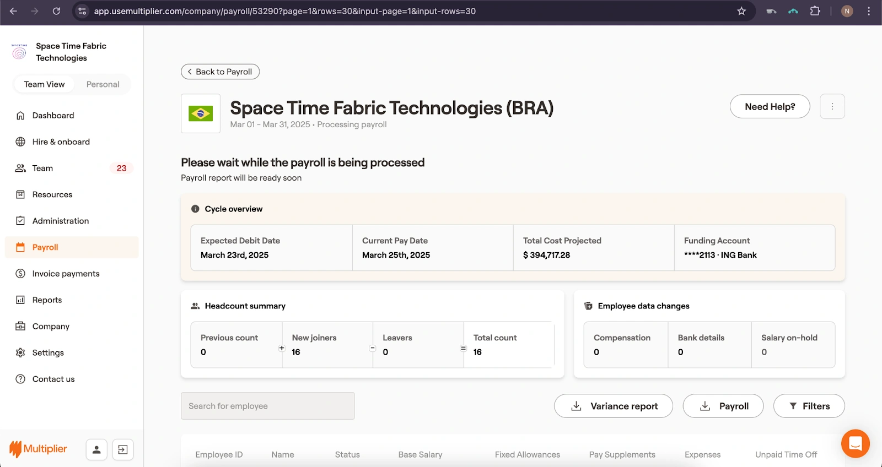Click the Total count card

tap(508, 345)
